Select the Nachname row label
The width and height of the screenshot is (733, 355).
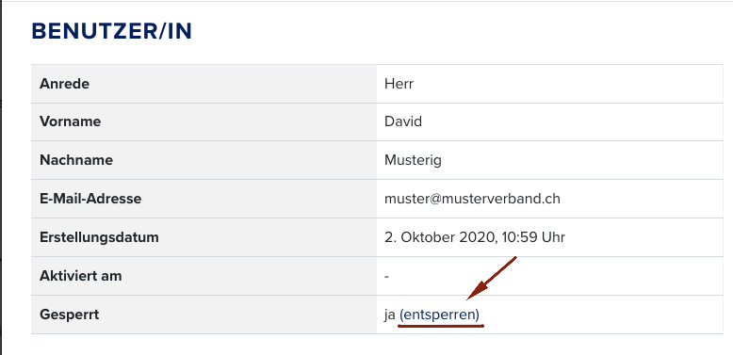[x=76, y=160]
